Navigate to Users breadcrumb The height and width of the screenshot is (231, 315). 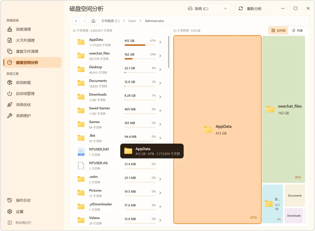(132, 21)
